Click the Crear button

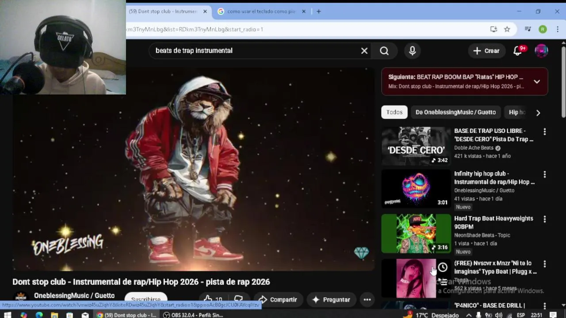pyautogui.click(x=486, y=51)
